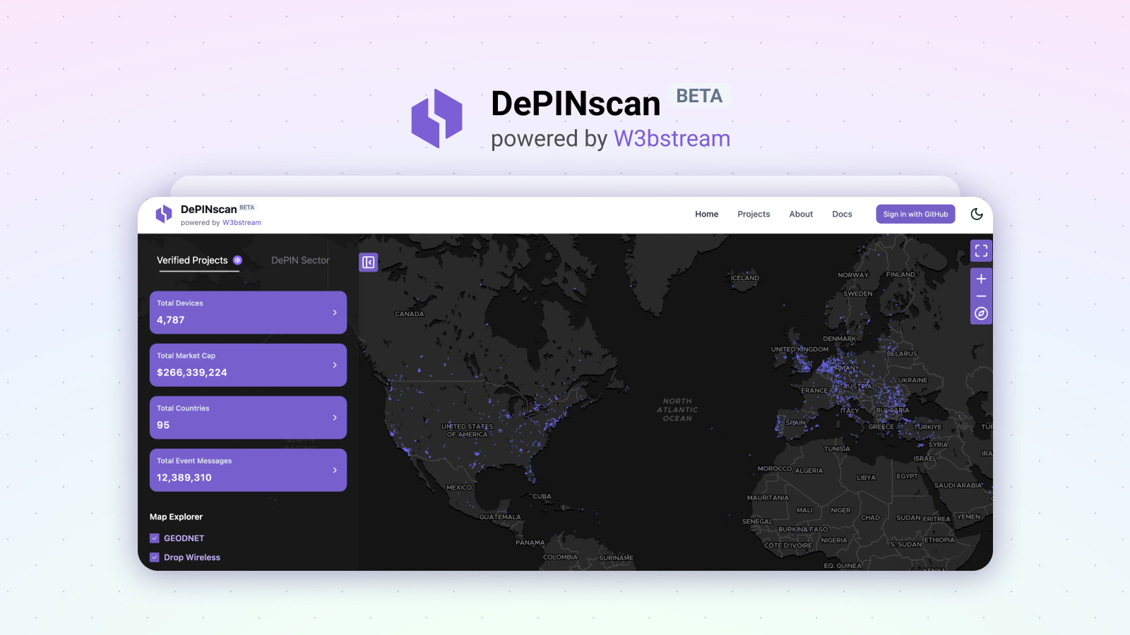Screen dimensions: 1130x635
Task: Zoom in on the map
Action: pos(981,279)
